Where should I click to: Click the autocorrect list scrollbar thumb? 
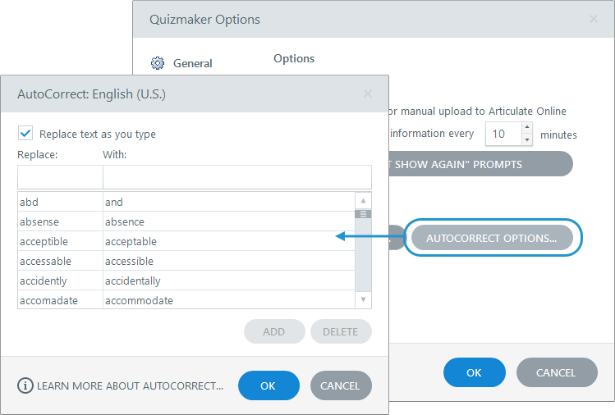(363, 214)
